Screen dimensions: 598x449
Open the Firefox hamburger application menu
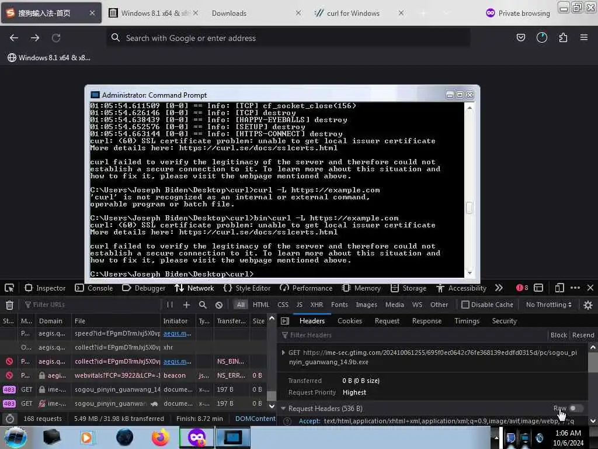click(584, 37)
